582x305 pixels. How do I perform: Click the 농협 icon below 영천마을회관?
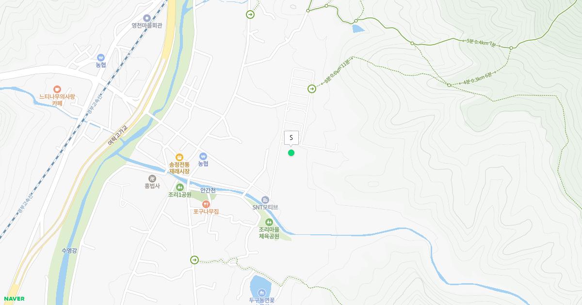pyautogui.click(x=101, y=57)
